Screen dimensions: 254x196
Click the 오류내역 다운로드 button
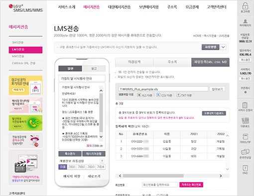click(x=214, y=113)
